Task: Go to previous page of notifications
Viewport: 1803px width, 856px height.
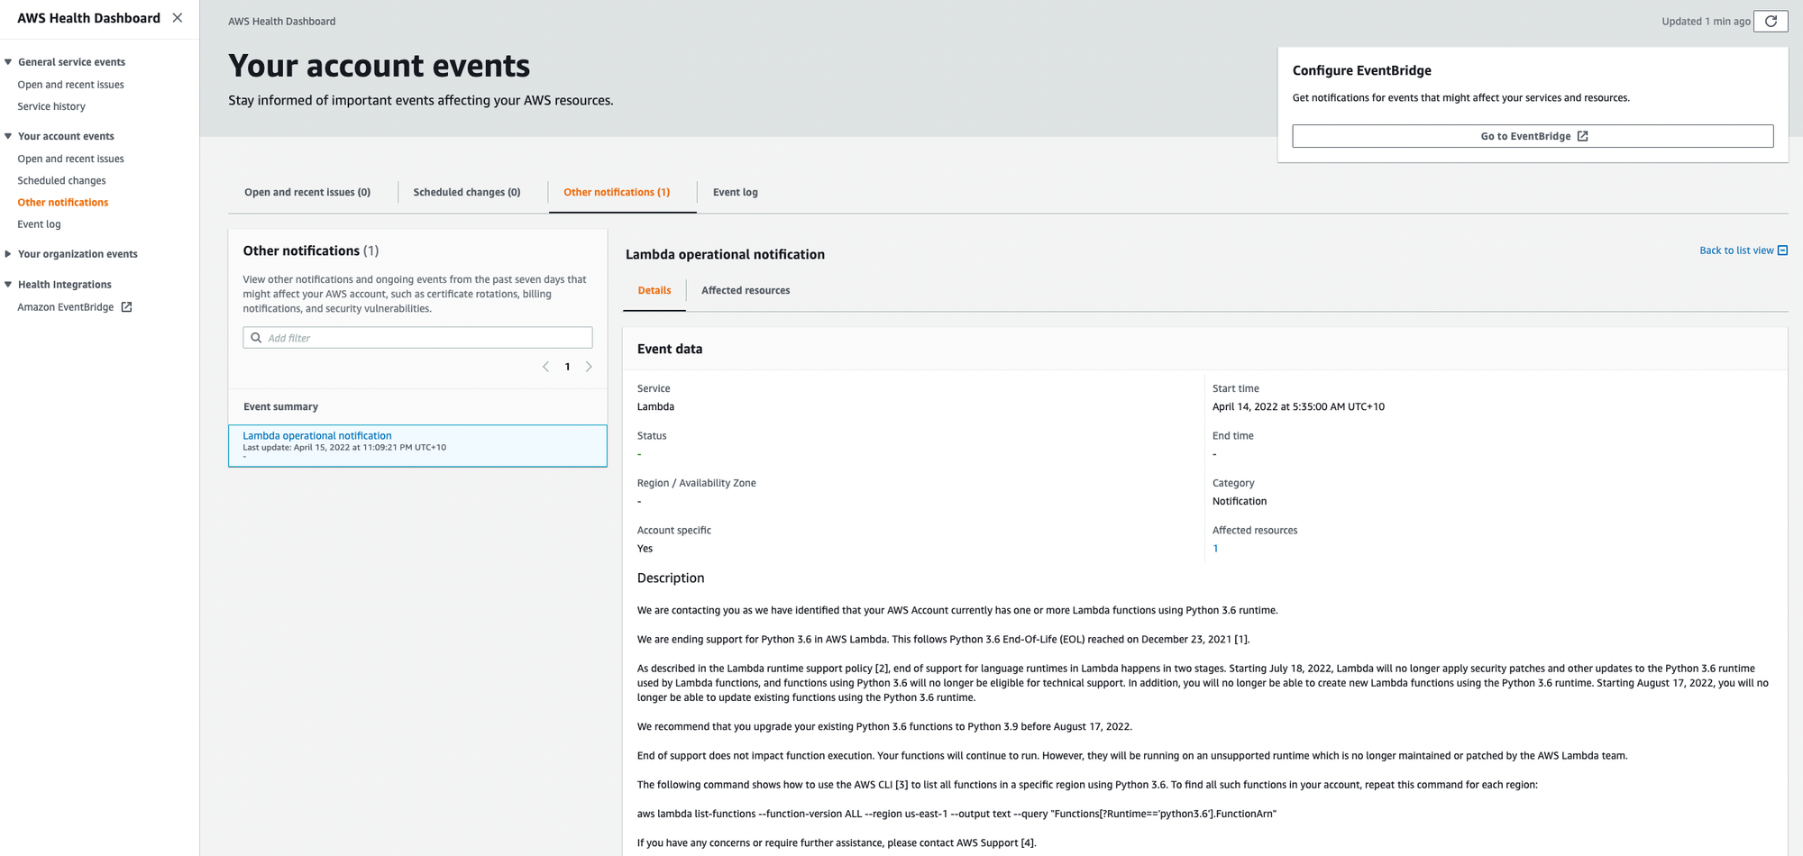Action: pos(545,367)
